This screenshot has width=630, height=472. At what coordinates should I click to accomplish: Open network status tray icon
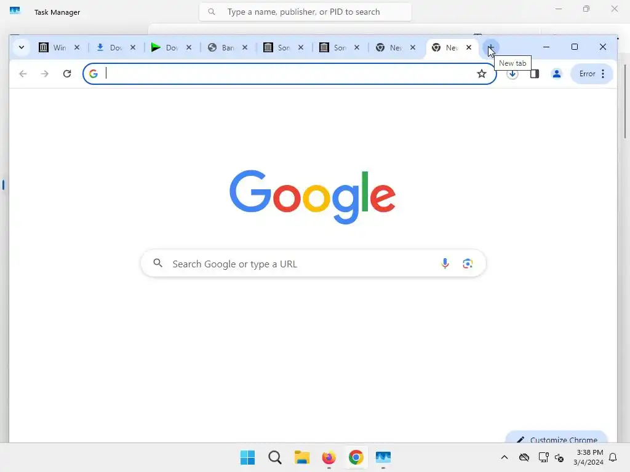tap(544, 457)
